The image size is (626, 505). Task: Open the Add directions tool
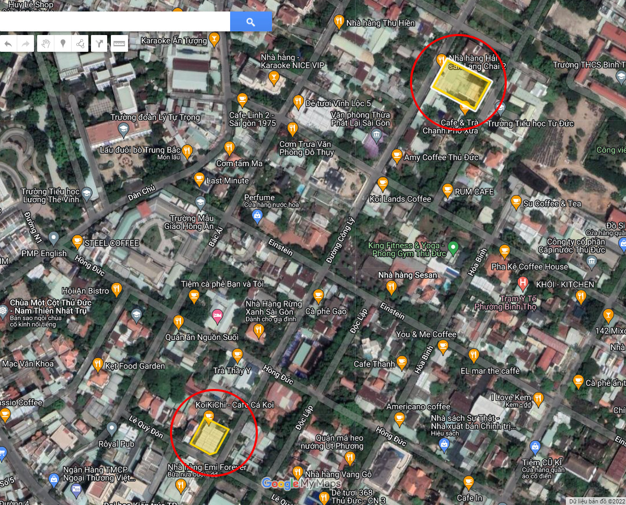tap(98, 43)
